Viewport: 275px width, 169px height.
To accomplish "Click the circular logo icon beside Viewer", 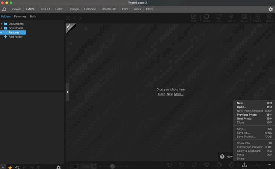I will (x=4, y=9).
